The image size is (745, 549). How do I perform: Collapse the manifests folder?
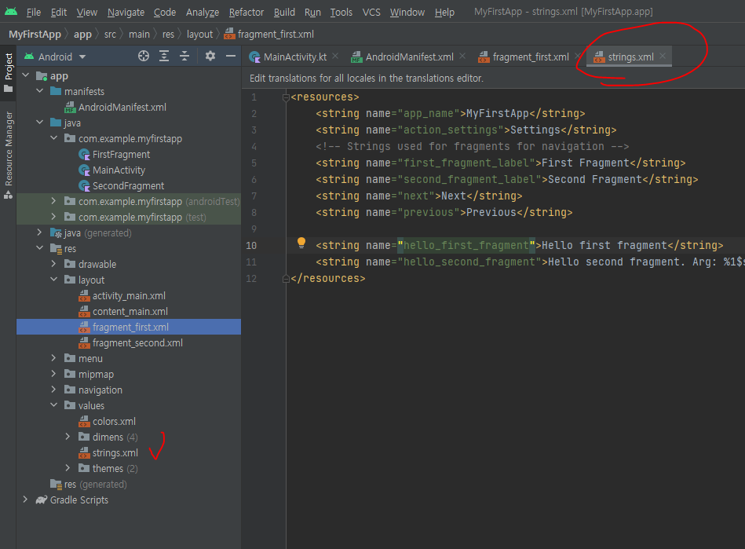coord(40,91)
